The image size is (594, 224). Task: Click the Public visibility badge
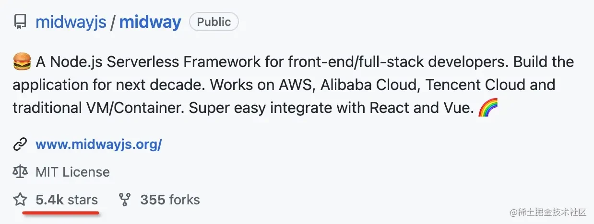click(214, 22)
